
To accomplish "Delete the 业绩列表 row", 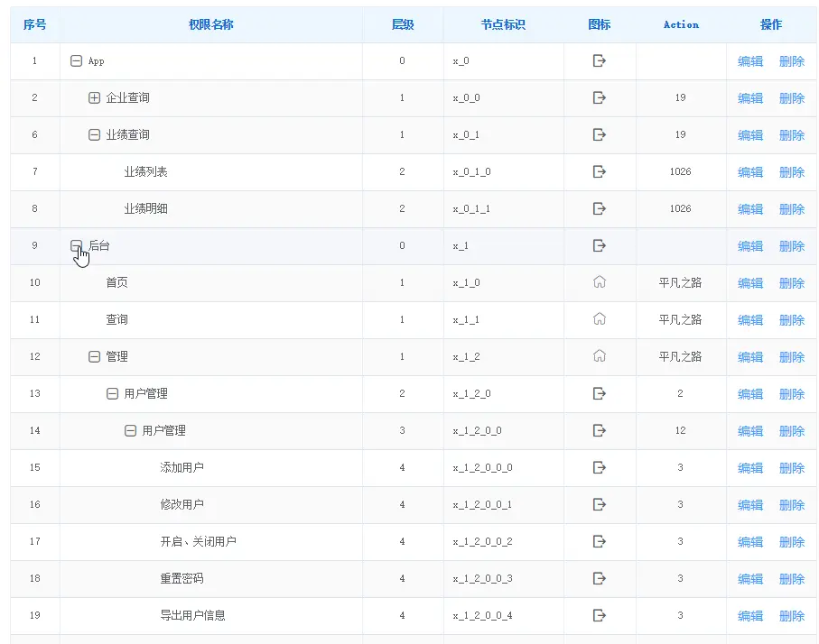I will point(792,173).
